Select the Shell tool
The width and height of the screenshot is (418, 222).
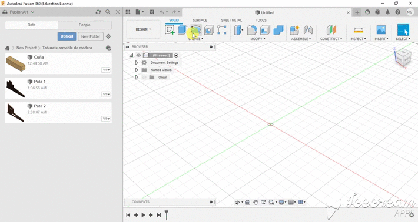click(265, 30)
